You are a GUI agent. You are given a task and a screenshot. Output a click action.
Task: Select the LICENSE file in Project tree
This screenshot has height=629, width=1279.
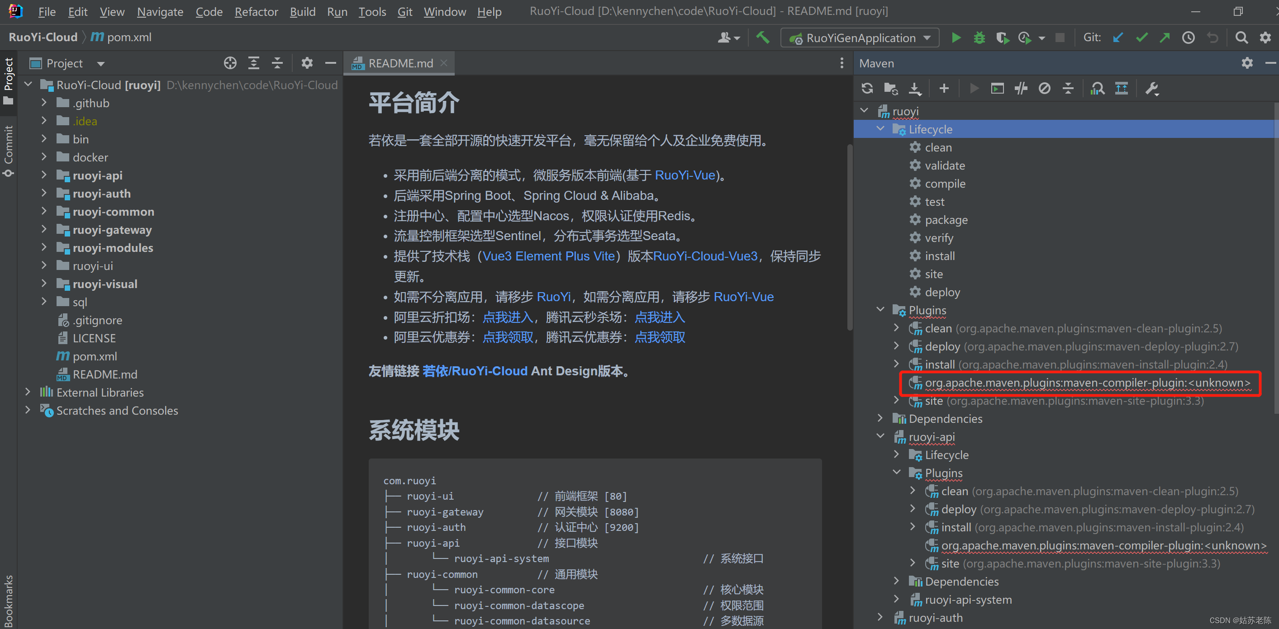point(94,338)
